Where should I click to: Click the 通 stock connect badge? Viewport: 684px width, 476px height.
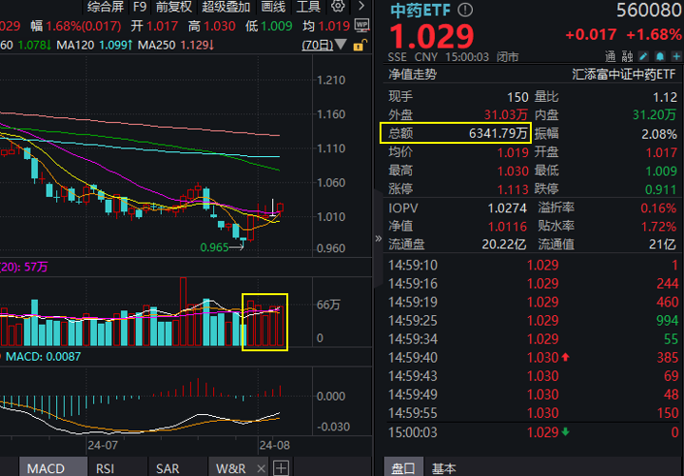(x=610, y=56)
